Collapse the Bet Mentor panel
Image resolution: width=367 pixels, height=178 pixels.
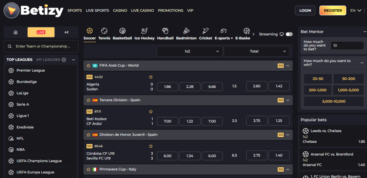click(x=364, y=32)
